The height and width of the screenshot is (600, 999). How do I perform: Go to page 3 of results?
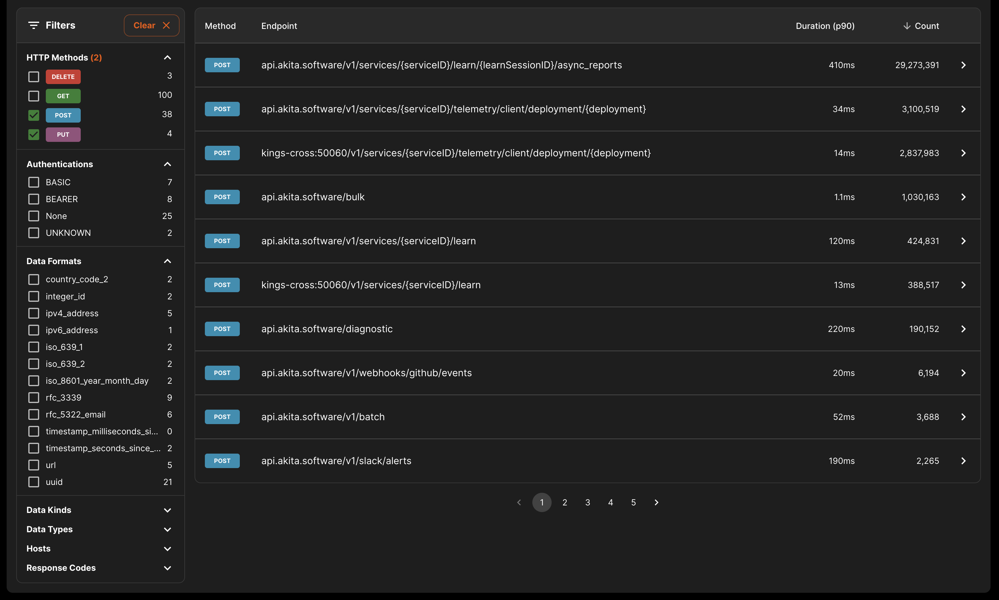(x=587, y=503)
